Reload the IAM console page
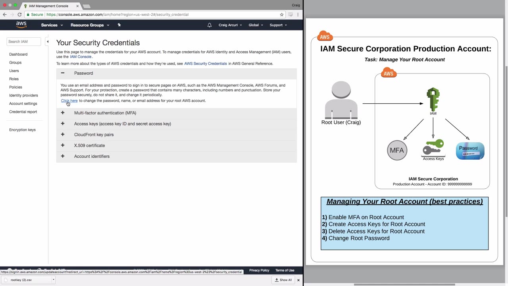The height and width of the screenshot is (286, 508). click(x=19, y=15)
